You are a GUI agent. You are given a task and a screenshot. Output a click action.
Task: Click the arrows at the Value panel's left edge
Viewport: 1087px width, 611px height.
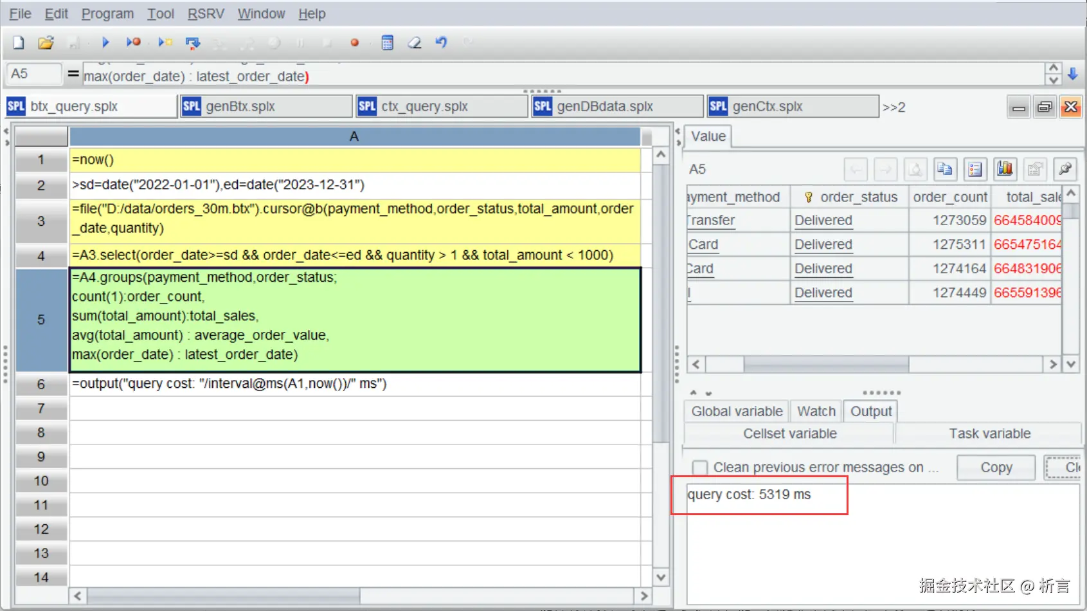pos(678,136)
